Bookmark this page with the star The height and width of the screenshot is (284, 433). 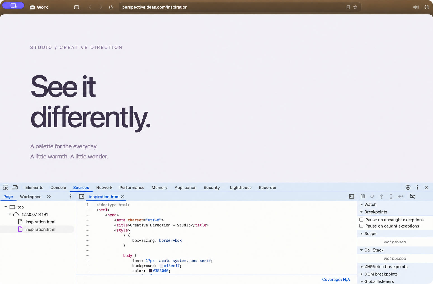coord(355,7)
